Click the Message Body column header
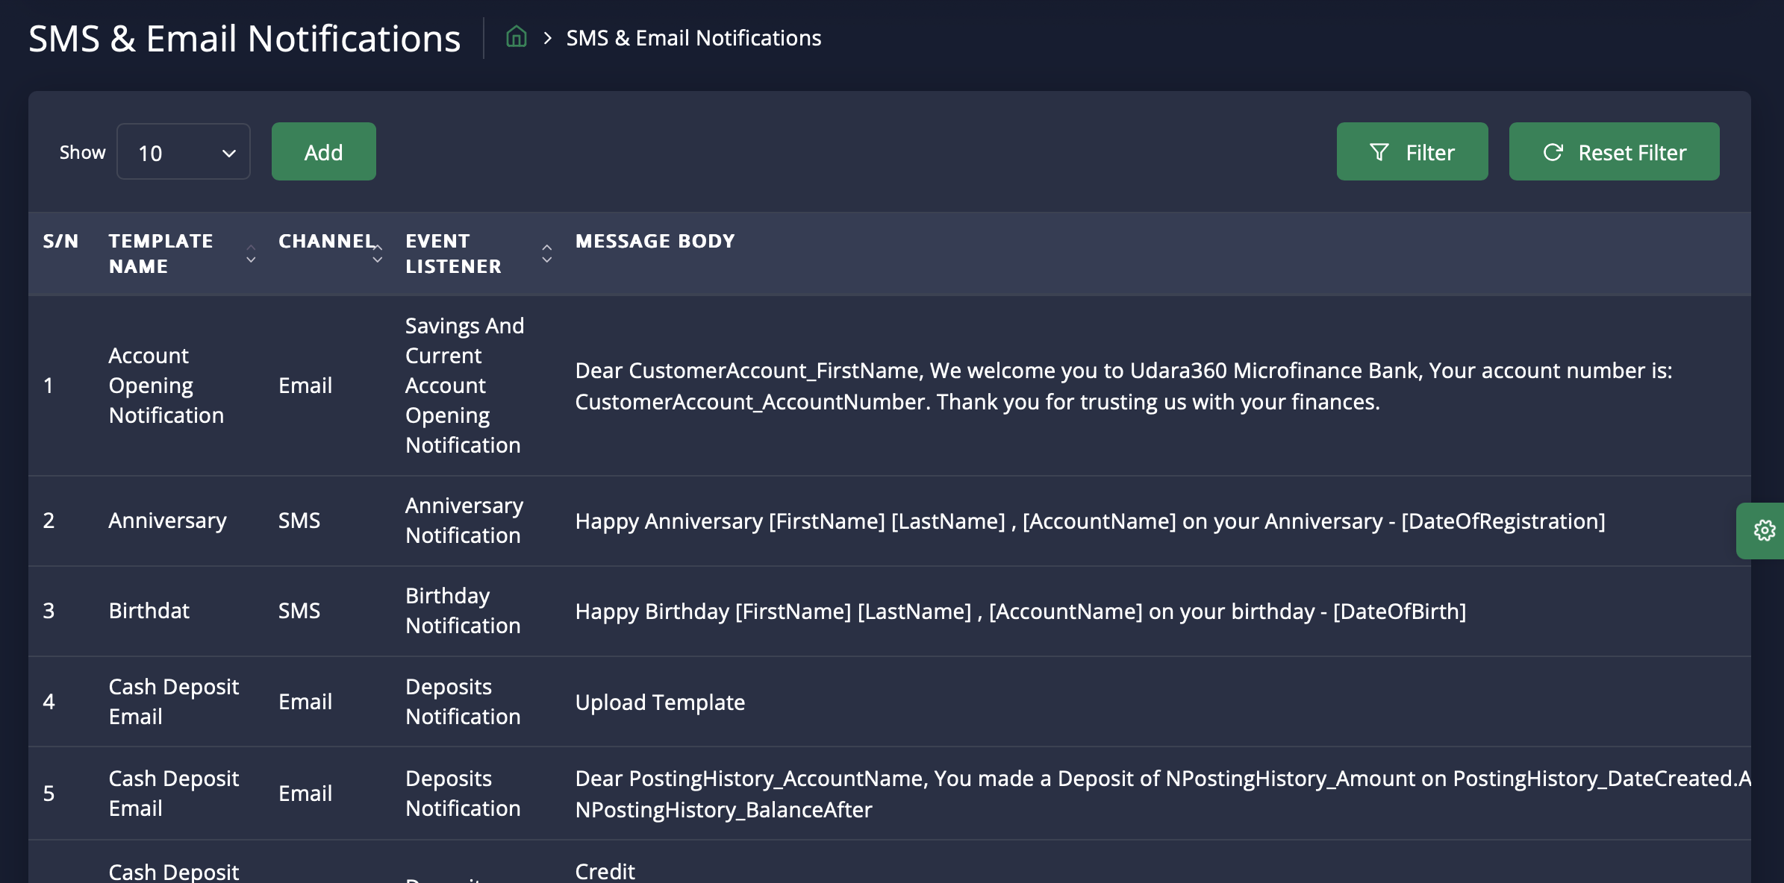1784x883 pixels. [655, 241]
